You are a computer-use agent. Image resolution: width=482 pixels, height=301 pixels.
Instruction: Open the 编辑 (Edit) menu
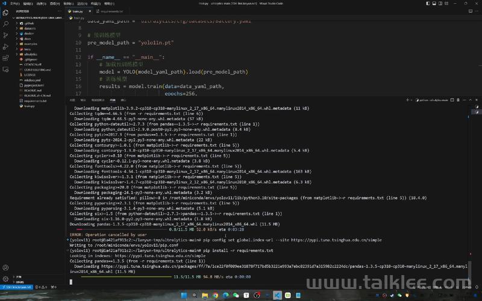28,4
